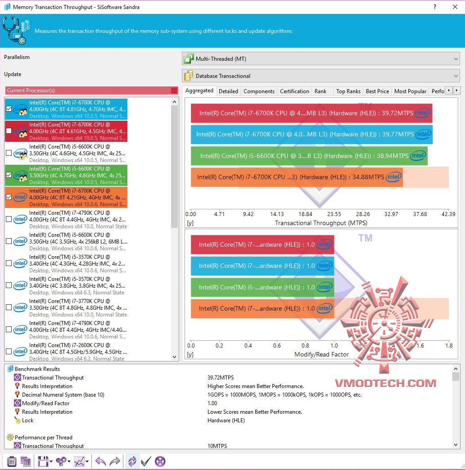The width and height of the screenshot is (465, 470).
Task: Click the question mark help button
Action: [435, 7]
